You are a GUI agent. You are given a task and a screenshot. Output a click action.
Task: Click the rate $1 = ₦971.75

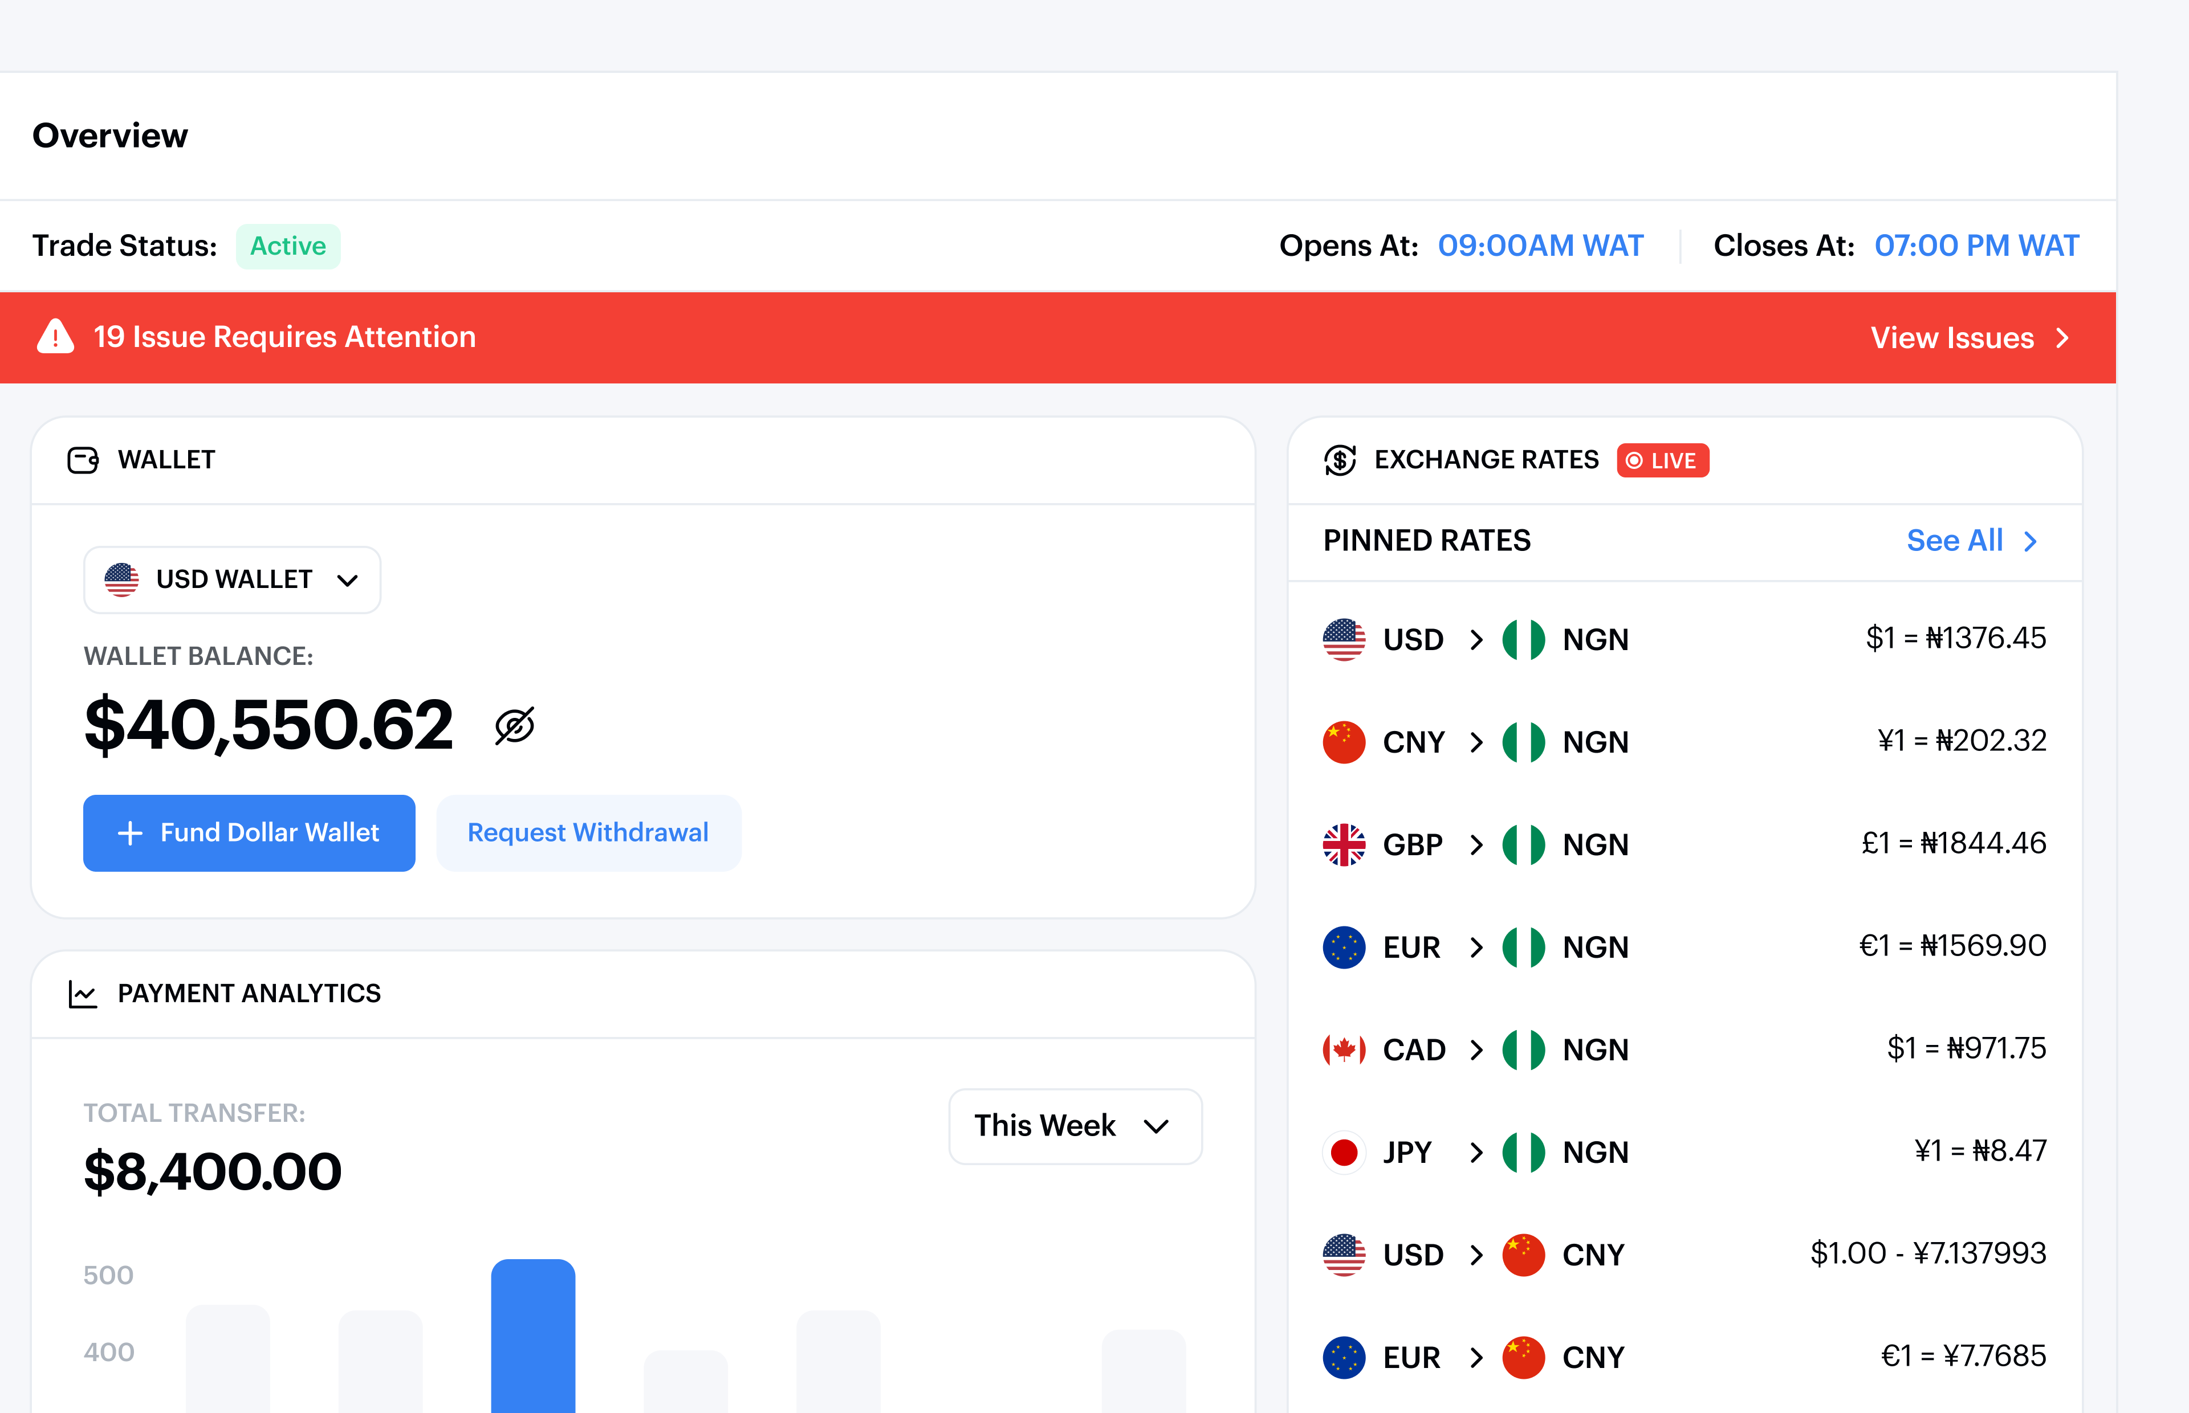1966,1049
